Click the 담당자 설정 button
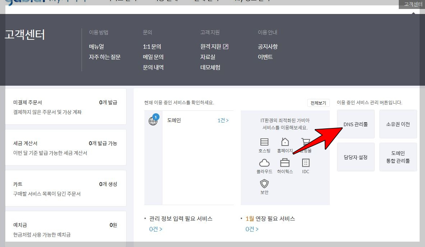The height and width of the screenshot is (247, 425). pyautogui.click(x=356, y=157)
